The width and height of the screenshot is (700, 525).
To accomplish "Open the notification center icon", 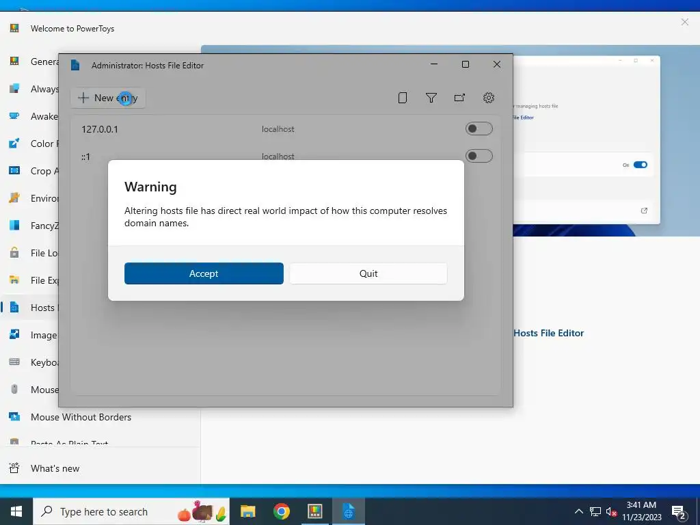I will click(679, 511).
